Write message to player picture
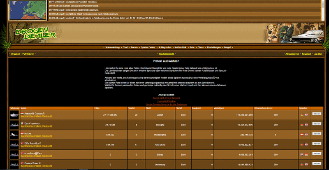Viewport: 329px width, 170px height. (36, 136)
